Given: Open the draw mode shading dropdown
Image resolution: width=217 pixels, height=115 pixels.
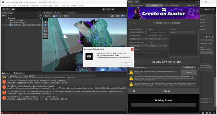Looking at the screenshot, I should click(112, 16).
